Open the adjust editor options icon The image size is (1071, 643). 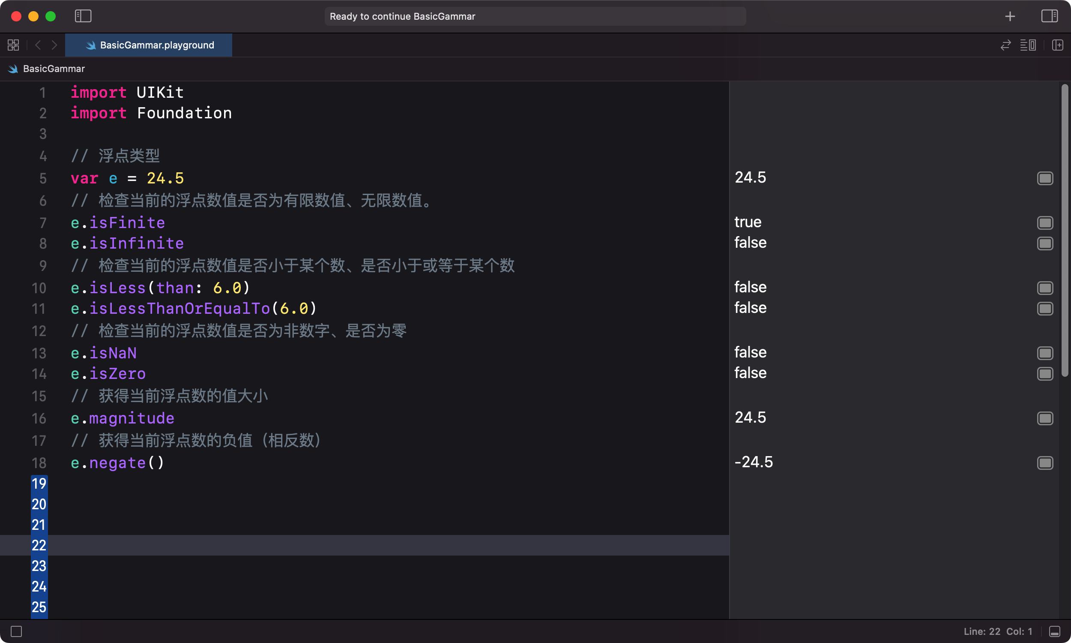(1028, 45)
